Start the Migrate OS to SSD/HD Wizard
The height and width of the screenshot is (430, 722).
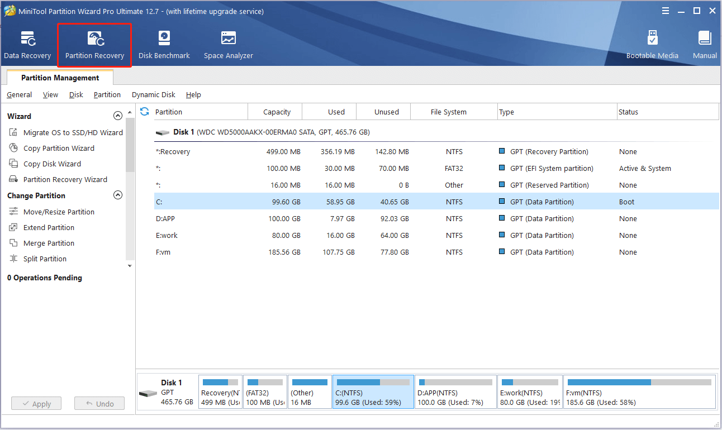(x=72, y=132)
